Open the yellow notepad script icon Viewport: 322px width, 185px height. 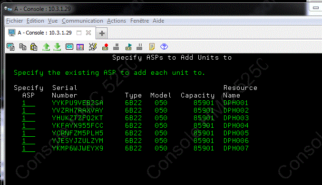(152, 47)
